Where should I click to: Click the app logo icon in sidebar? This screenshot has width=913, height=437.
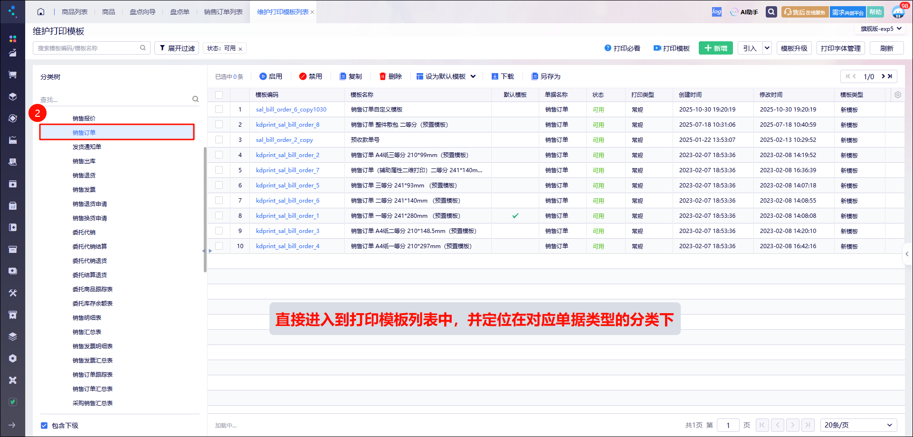(13, 11)
